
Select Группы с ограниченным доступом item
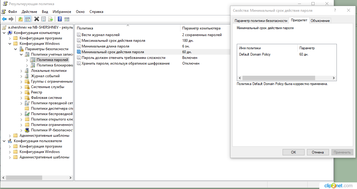tap(52, 81)
